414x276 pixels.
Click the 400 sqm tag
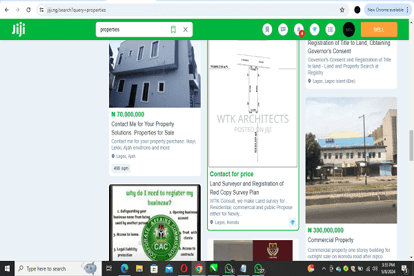[x=121, y=168]
